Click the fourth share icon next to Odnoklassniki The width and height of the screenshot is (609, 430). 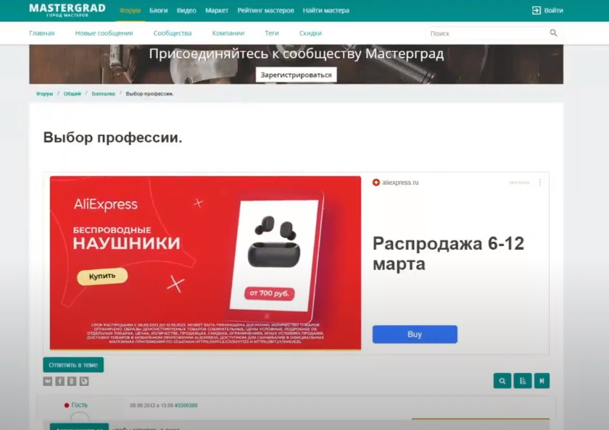coord(84,381)
